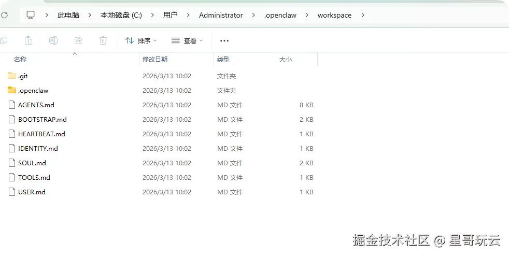Click the .git folder icon

(x=12, y=76)
